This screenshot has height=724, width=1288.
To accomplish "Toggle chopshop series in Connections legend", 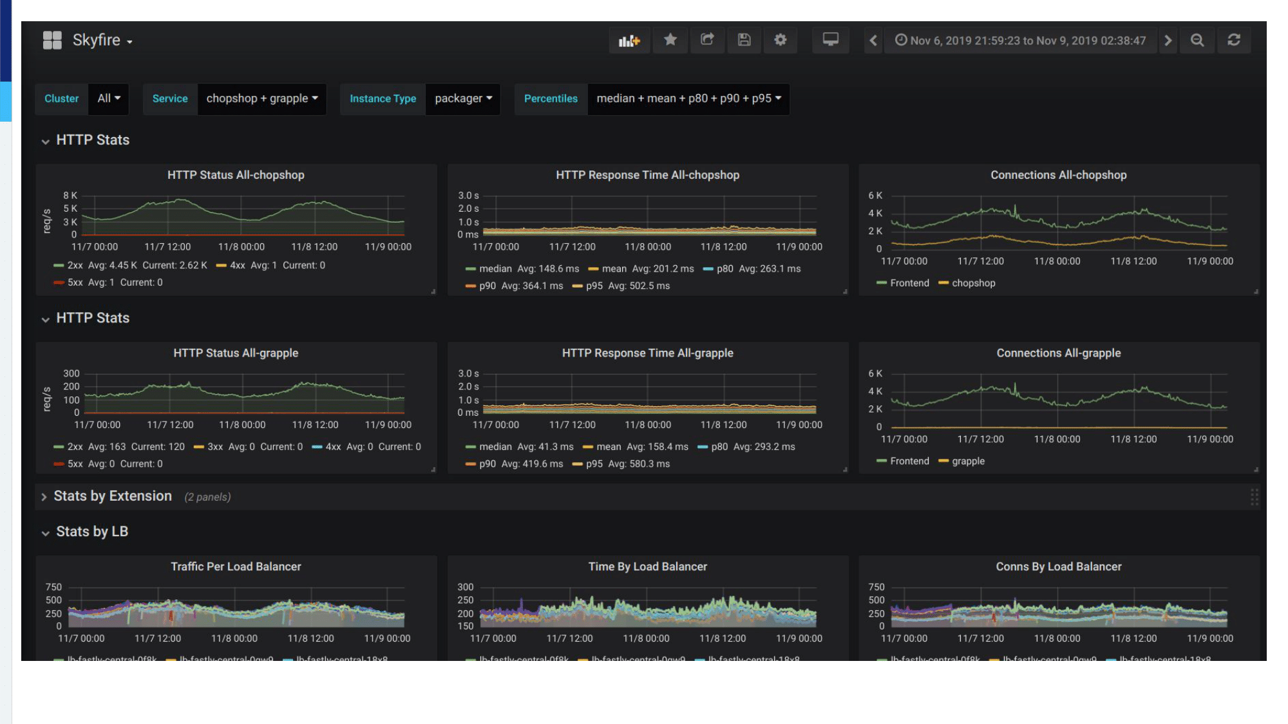I will click(x=973, y=283).
